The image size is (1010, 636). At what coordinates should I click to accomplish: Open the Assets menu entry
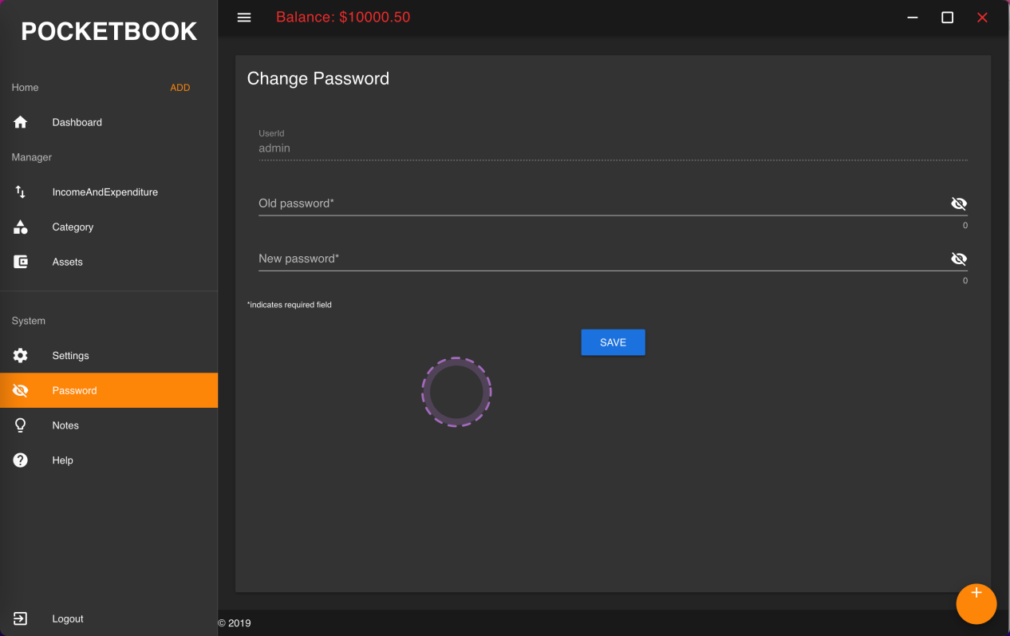68,262
